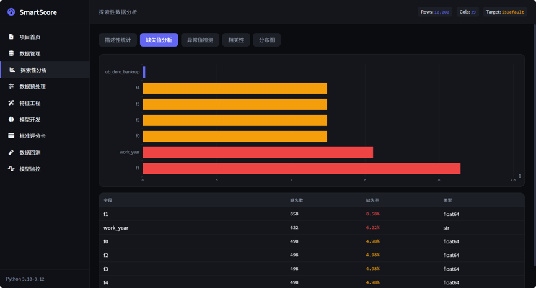The width and height of the screenshot is (536, 288).
Task: Click the 模型开发 brain icon
Action: point(11,119)
